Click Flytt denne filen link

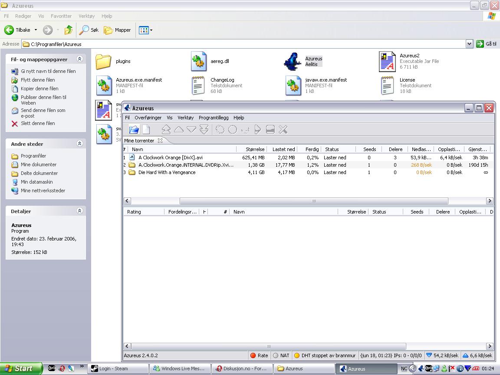point(38,80)
